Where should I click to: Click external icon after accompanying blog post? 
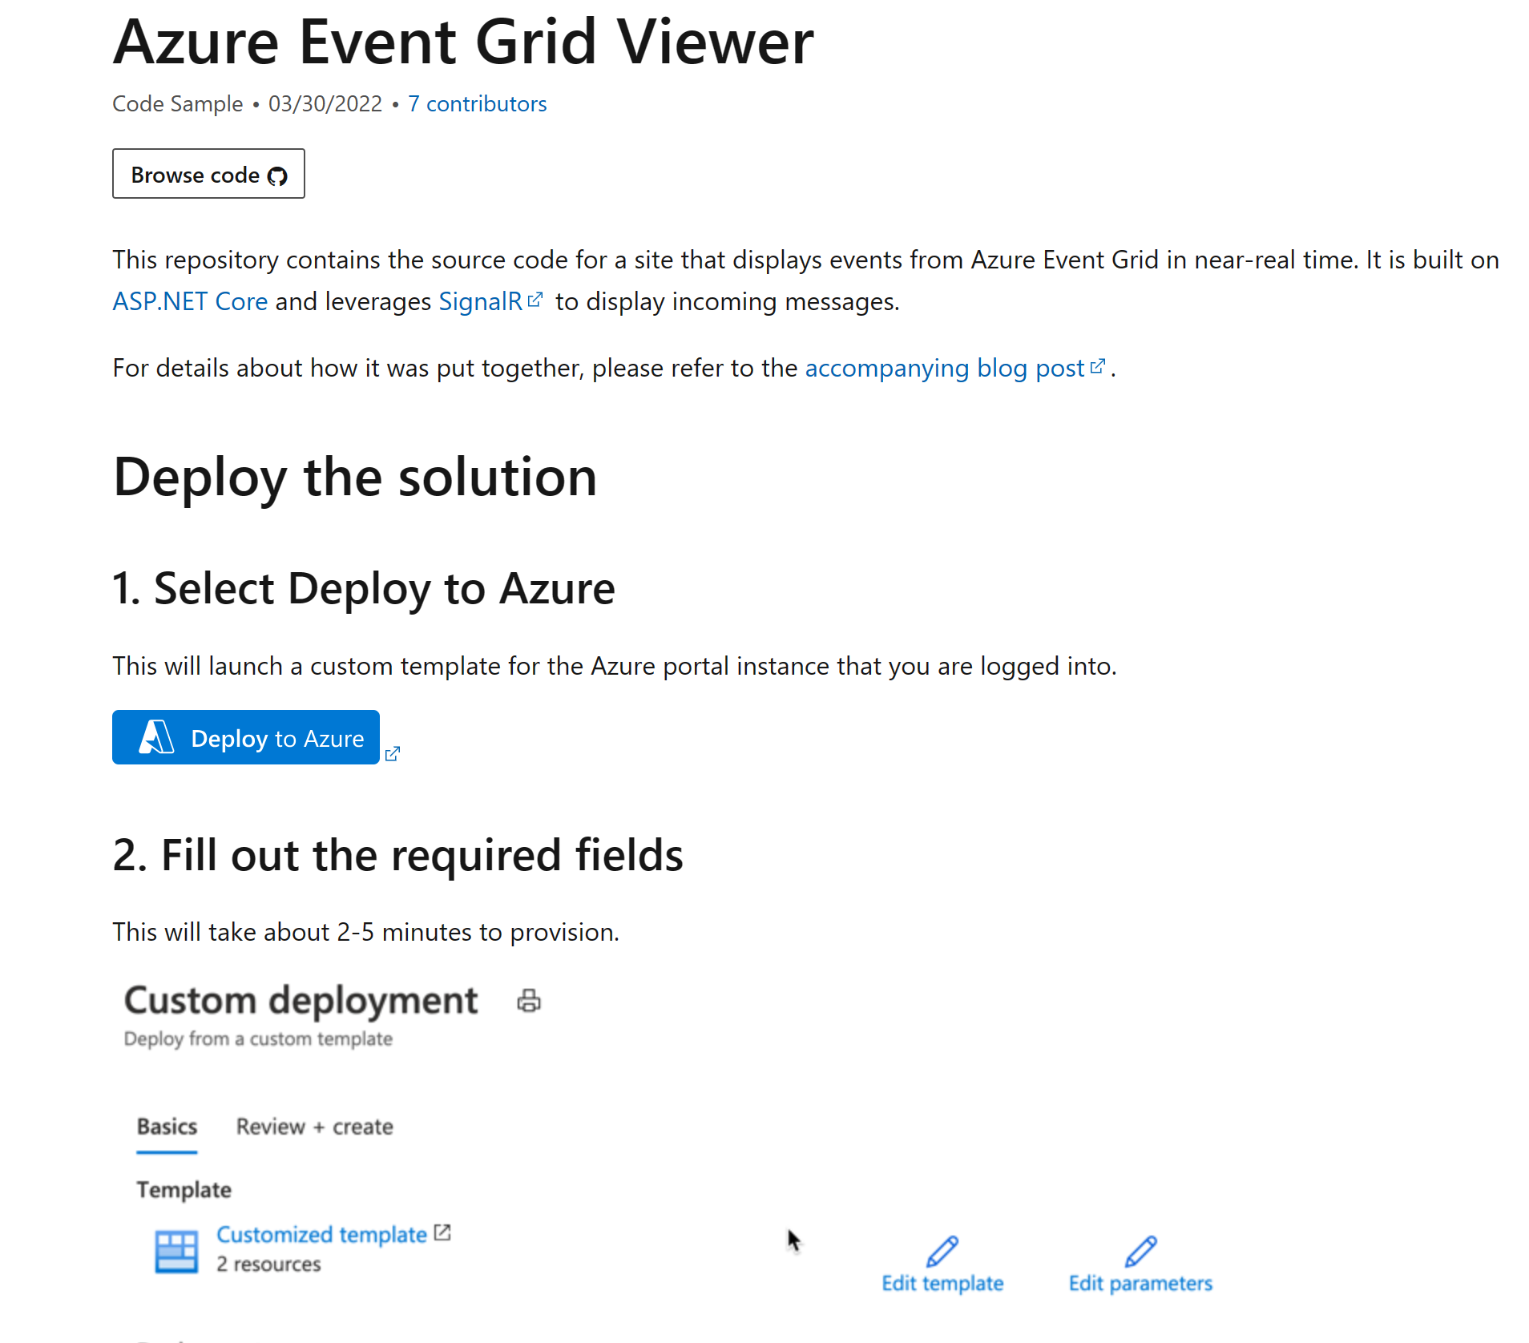click(x=1098, y=366)
